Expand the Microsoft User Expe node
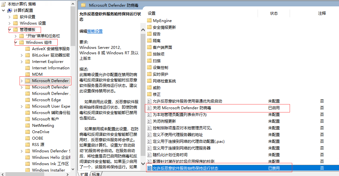The width and height of the screenshot is (339, 176). (21, 106)
